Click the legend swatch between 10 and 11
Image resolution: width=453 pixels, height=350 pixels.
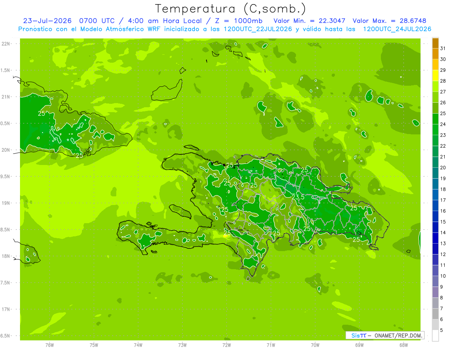[435, 271]
